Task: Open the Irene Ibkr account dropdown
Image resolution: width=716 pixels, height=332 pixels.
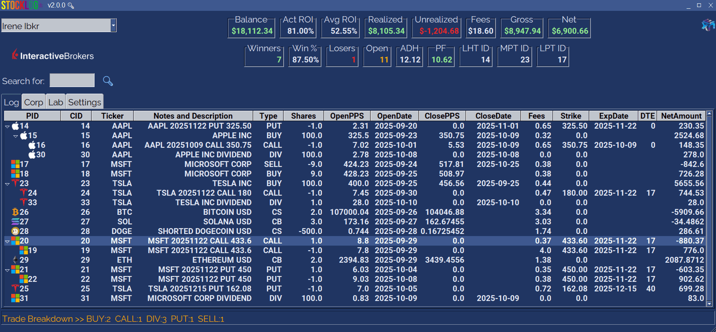Action: pos(113,26)
